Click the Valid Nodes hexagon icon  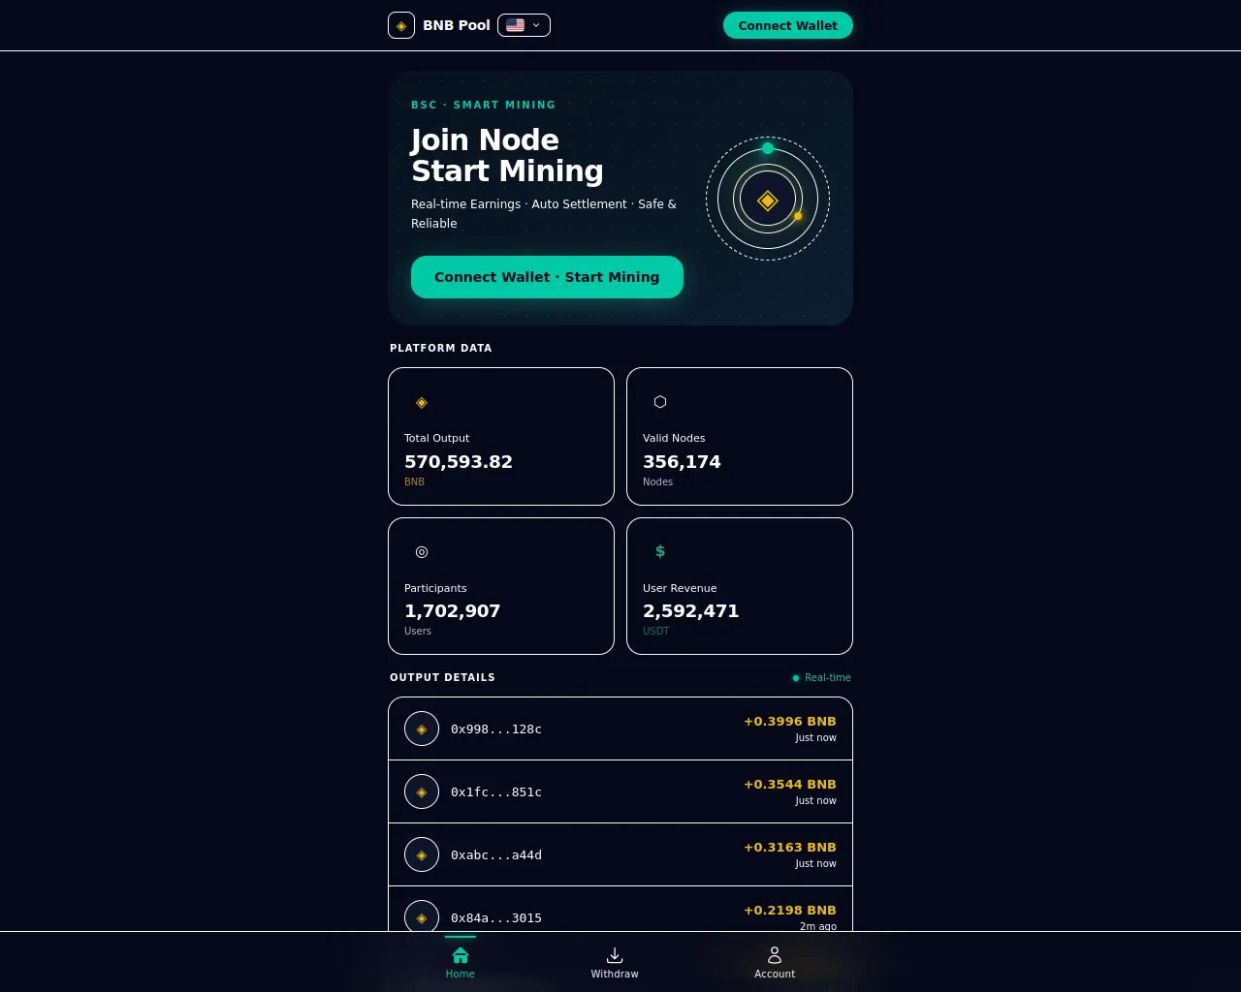[x=660, y=402]
